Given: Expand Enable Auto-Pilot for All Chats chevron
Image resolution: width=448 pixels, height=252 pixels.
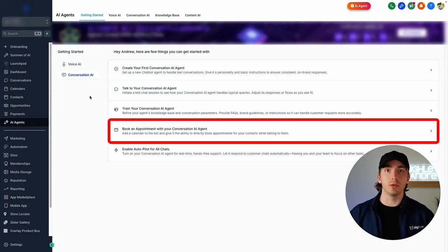Looking at the screenshot, I should point(431,151).
